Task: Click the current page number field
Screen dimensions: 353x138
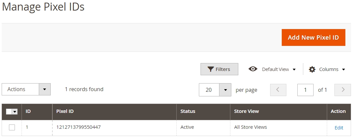Action: 305,90
